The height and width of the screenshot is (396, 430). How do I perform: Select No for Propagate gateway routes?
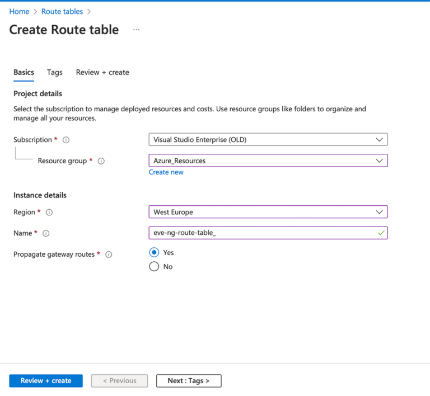coord(155,267)
